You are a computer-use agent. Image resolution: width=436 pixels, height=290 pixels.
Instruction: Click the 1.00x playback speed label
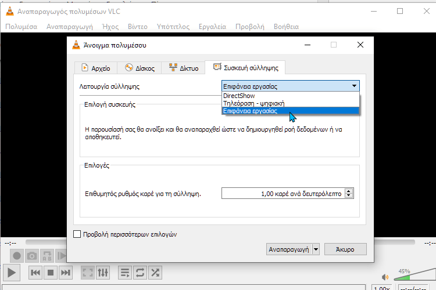click(382, 288)
